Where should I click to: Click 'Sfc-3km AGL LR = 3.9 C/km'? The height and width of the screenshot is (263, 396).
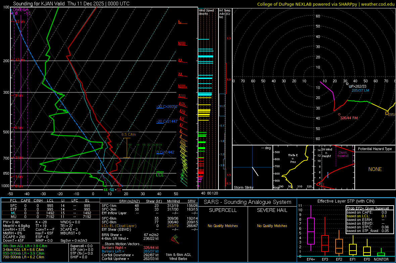point(25,246)
